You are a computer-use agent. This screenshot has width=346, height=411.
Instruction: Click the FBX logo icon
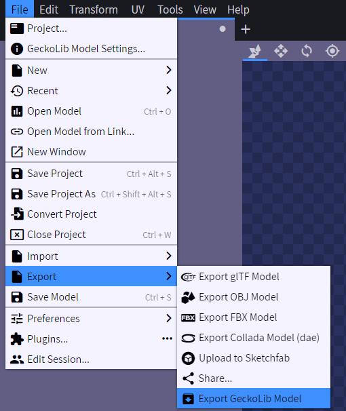(x=188, y=317)
